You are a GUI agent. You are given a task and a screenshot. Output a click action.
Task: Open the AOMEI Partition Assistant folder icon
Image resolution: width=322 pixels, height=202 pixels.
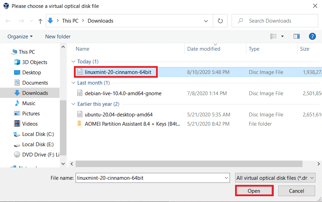point(80,124)
